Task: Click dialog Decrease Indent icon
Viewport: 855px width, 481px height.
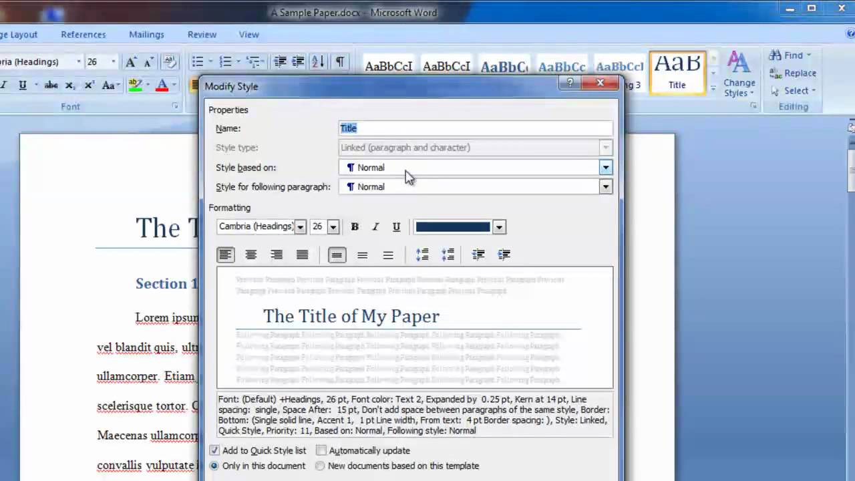Action: (x=478, y=255)
